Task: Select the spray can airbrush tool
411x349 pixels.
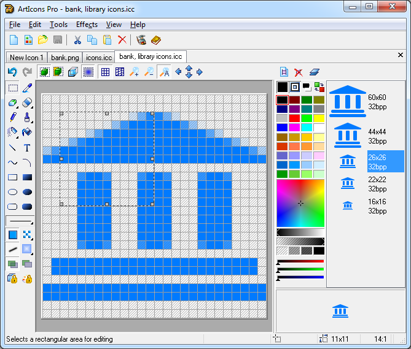Action: (13, 132)
